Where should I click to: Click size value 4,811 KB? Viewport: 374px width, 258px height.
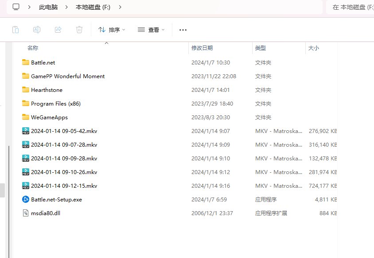pyautogui.click(x=326, y=200)
